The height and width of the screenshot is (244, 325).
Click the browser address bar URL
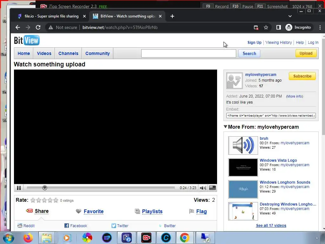pos(120,27)
